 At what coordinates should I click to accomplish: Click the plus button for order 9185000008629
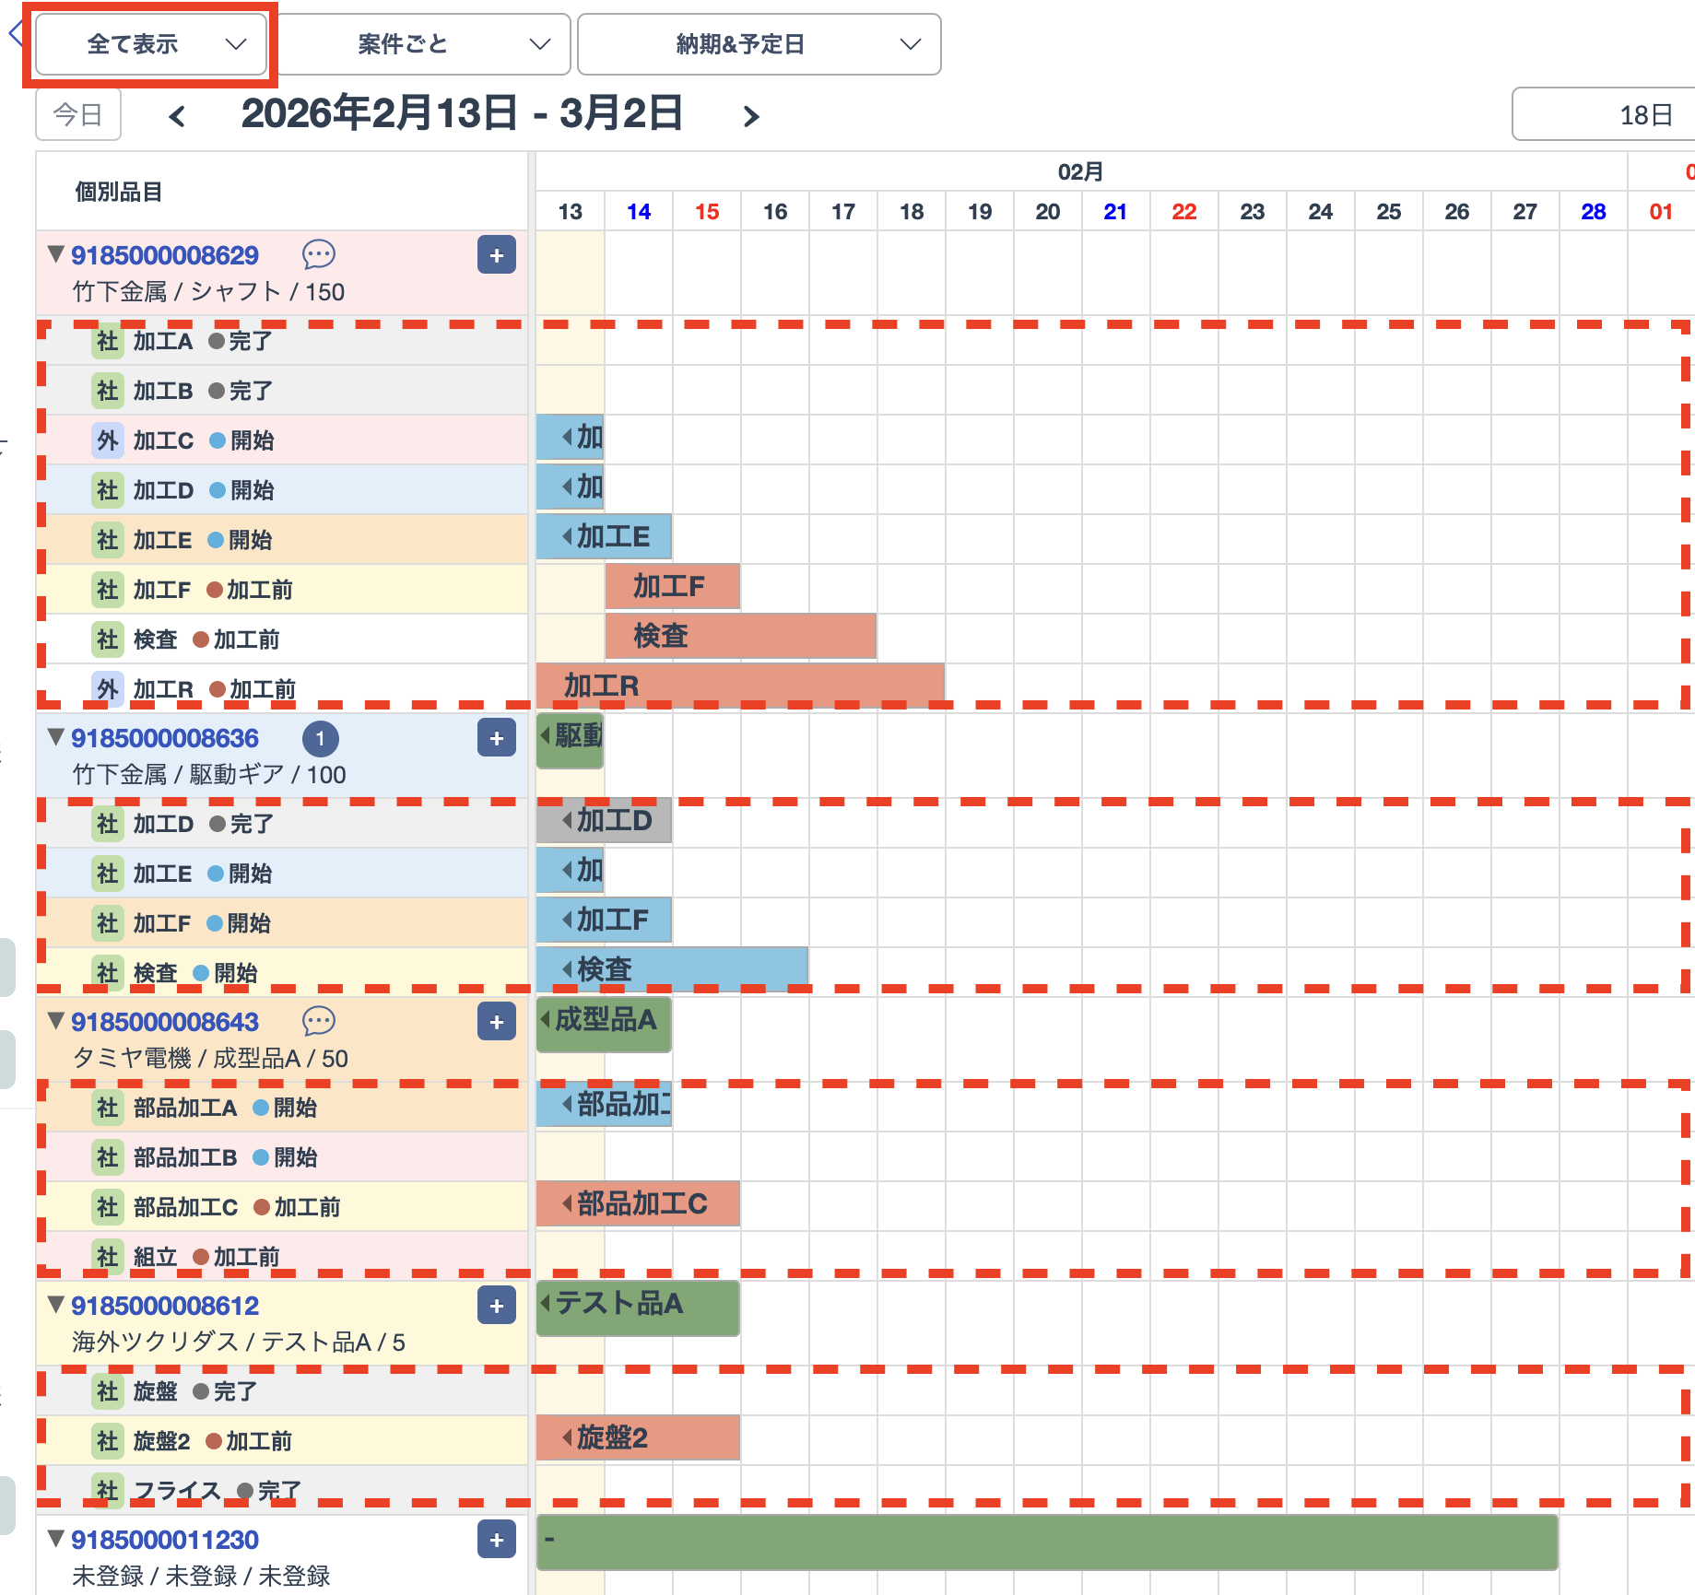(496, 255)
